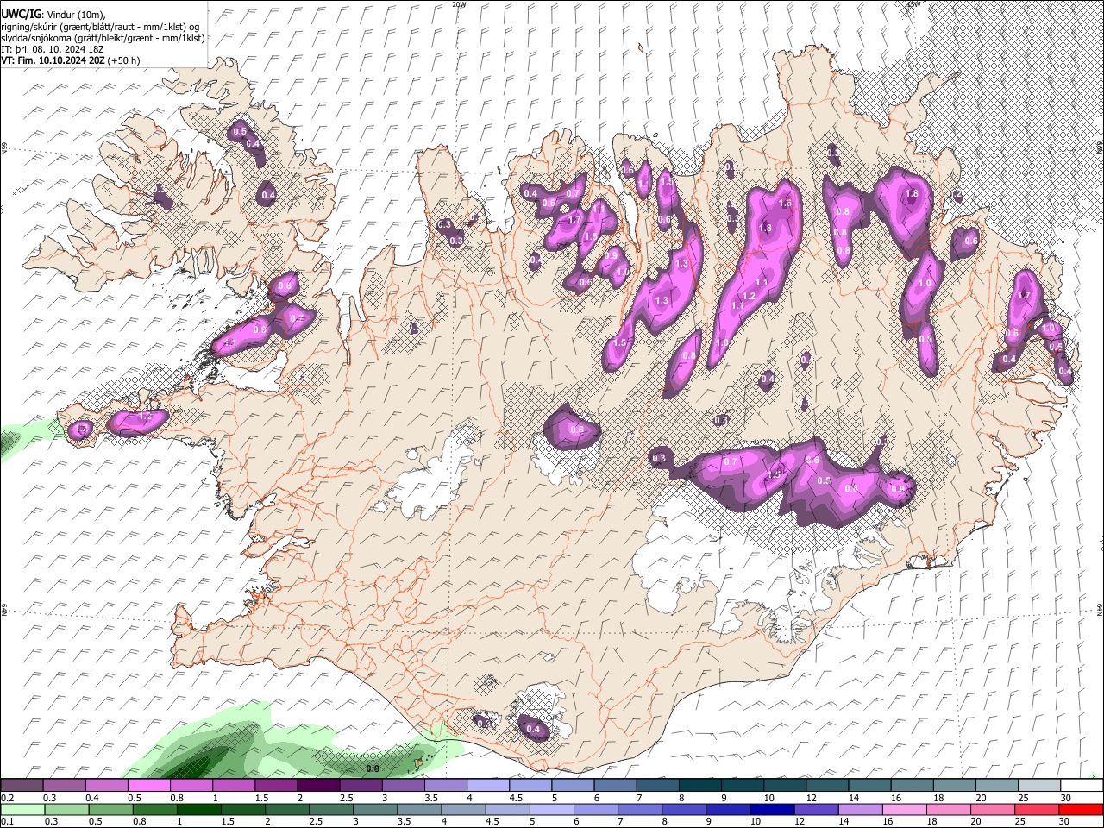Image resolution: width=1104 pixels, height=828 pixels.
Task: Click the '0.2' number under the upper legend row
Action: tap(7, 799)
